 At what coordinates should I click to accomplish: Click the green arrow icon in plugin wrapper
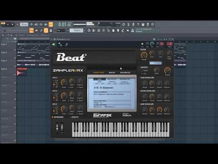point(54,45)
